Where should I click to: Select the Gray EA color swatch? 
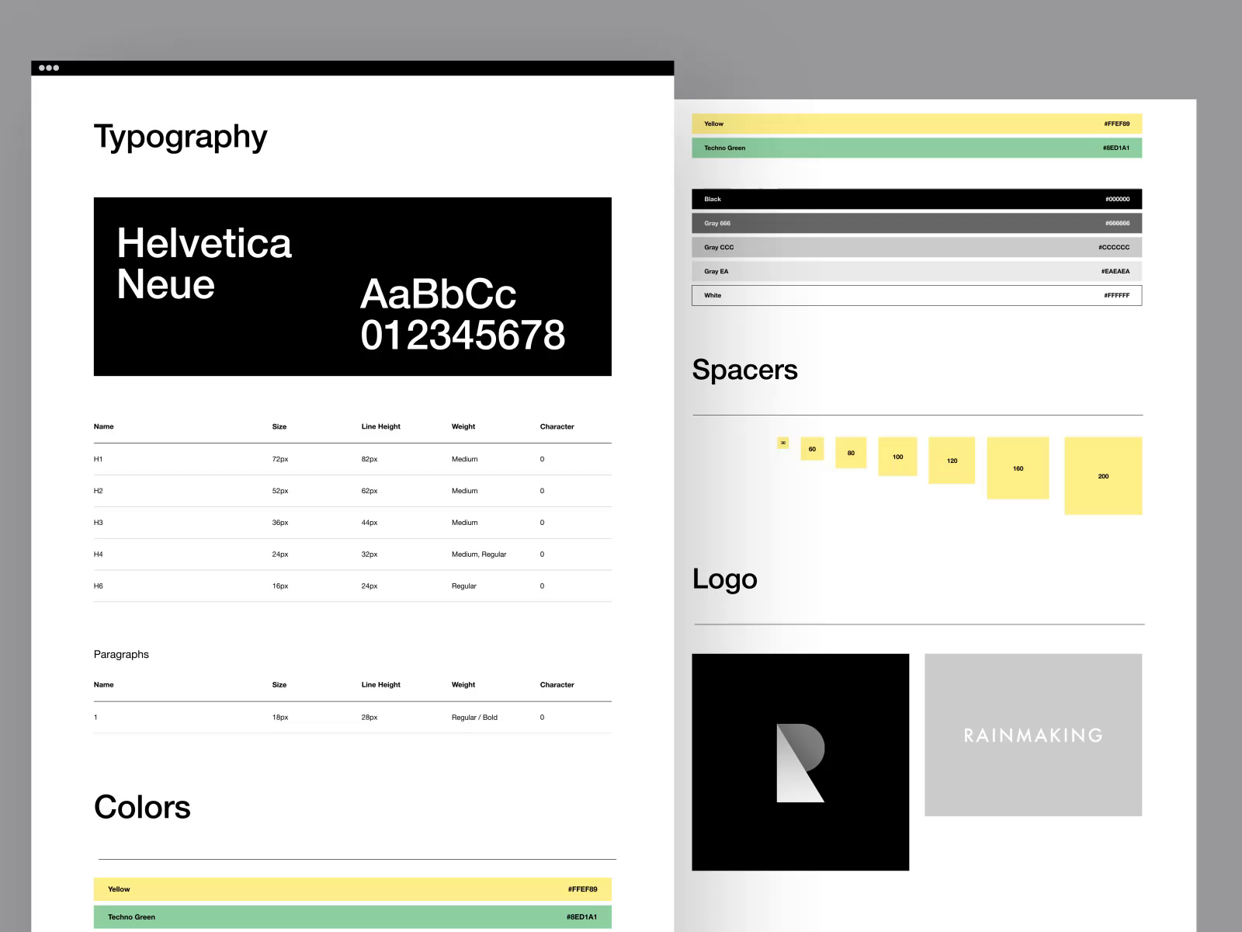tap(916, 271)
